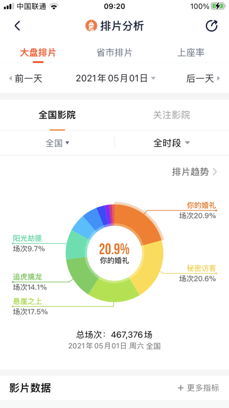Image resolution: width=229 pixels, height=408 pixels.
Task: Select the 关注影院 tab
Action: (x=172, y=115)
